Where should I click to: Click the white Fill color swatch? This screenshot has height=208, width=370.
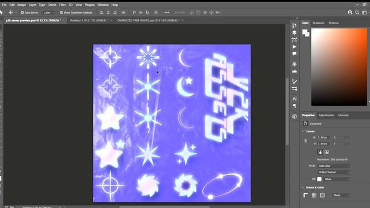coord(319,179)
